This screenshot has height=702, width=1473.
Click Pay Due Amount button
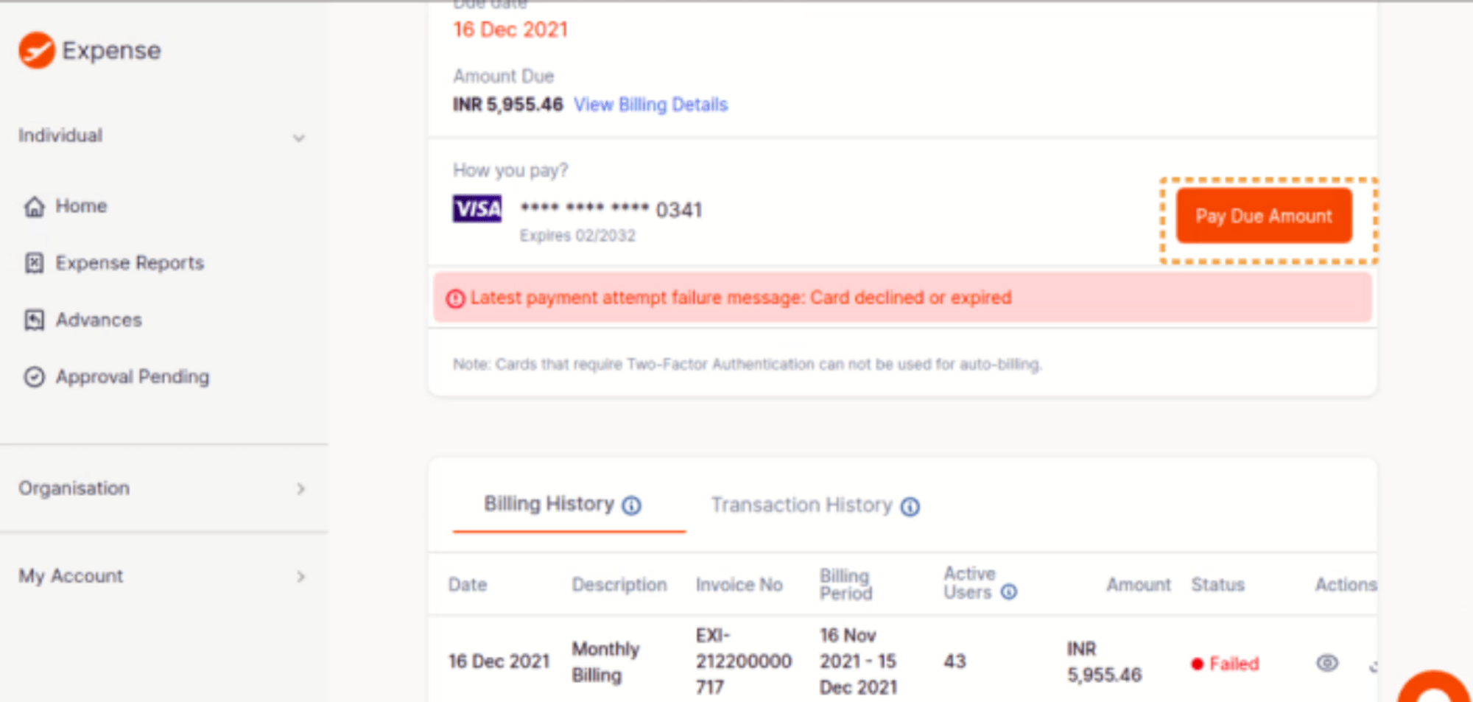pos(1264,216)
